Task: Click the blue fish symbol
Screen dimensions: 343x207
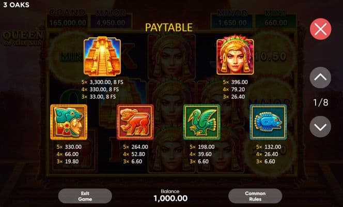Action: point(268,122)
